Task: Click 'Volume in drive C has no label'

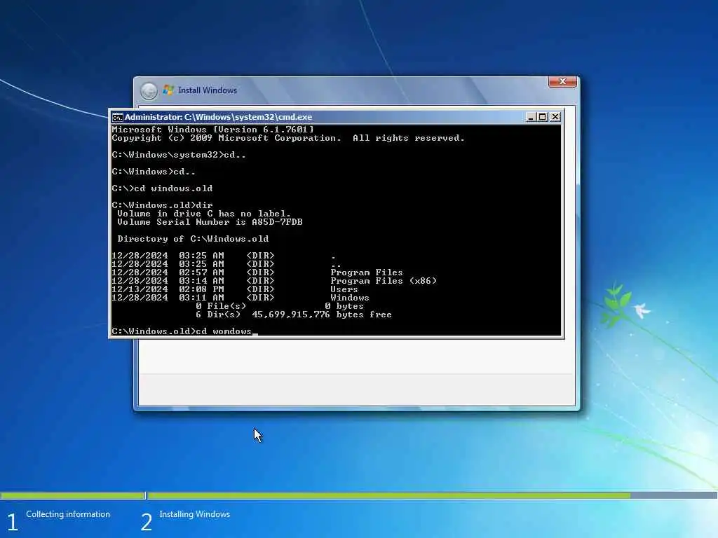Action: click(x=204, y=214)
